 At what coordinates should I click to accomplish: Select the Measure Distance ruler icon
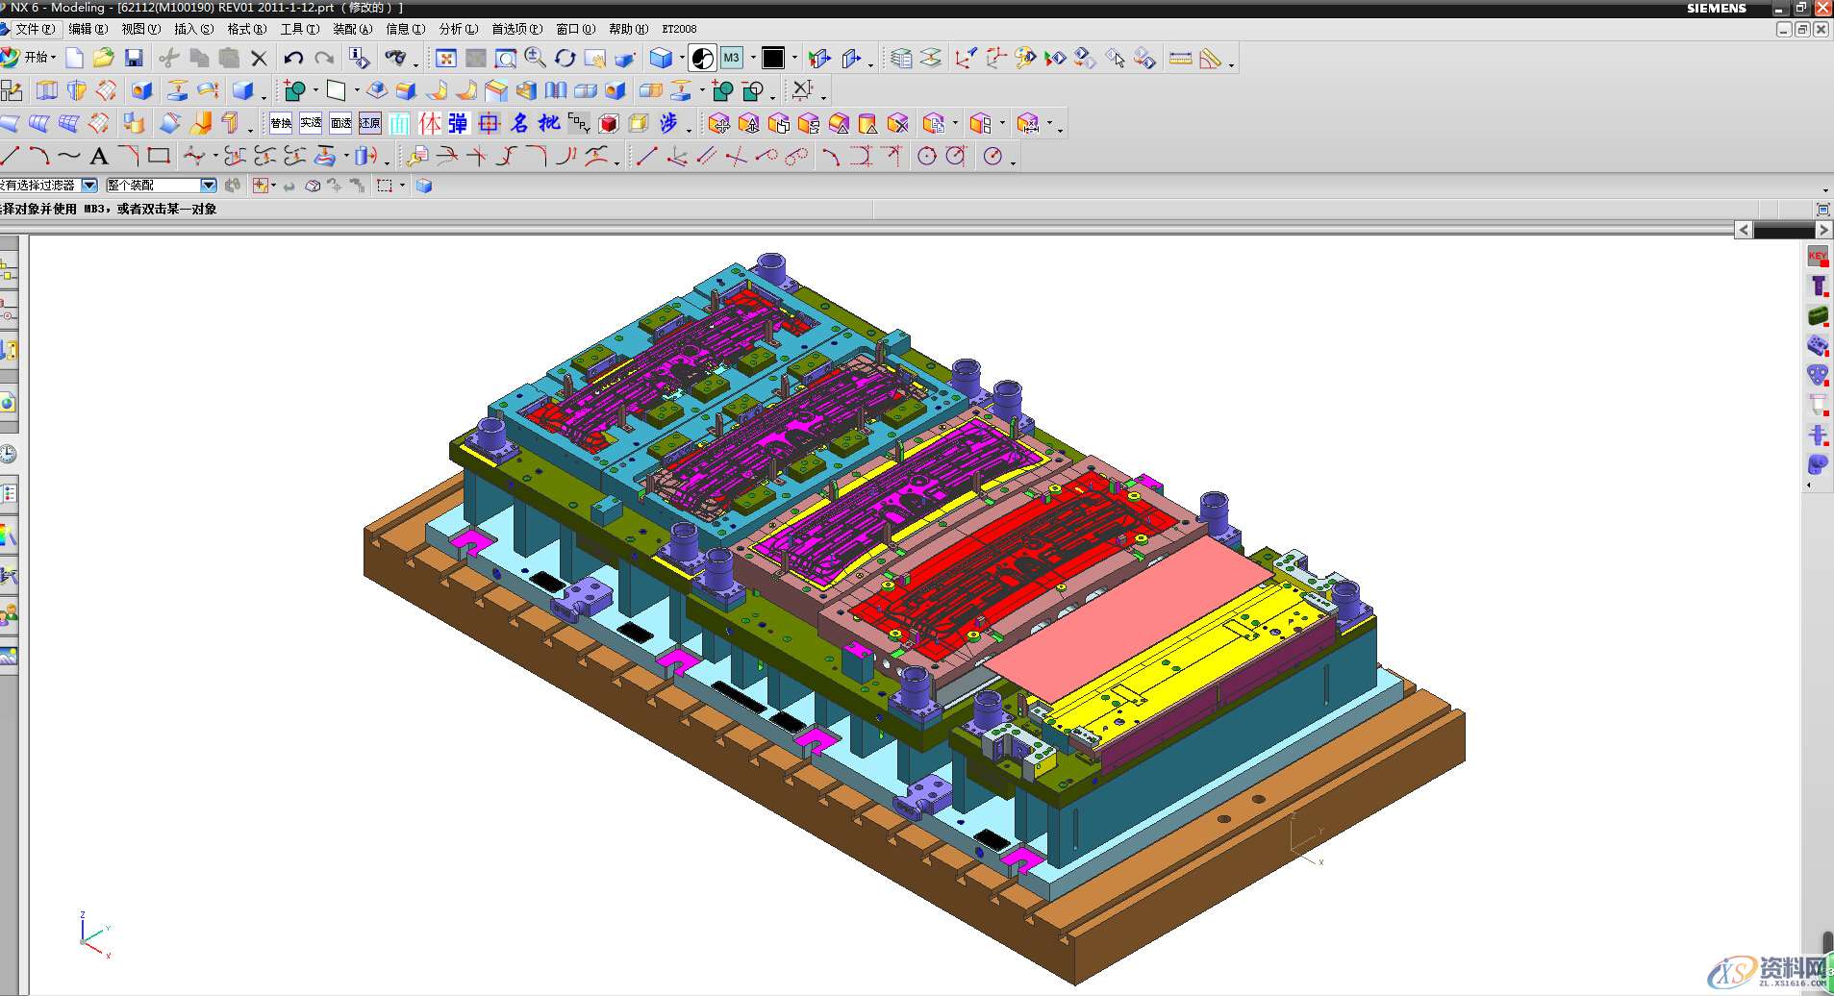(1180, 59)
